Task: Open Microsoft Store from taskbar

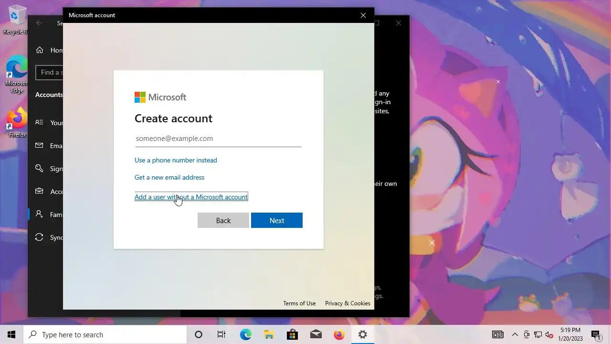Action: click(292, 334)
